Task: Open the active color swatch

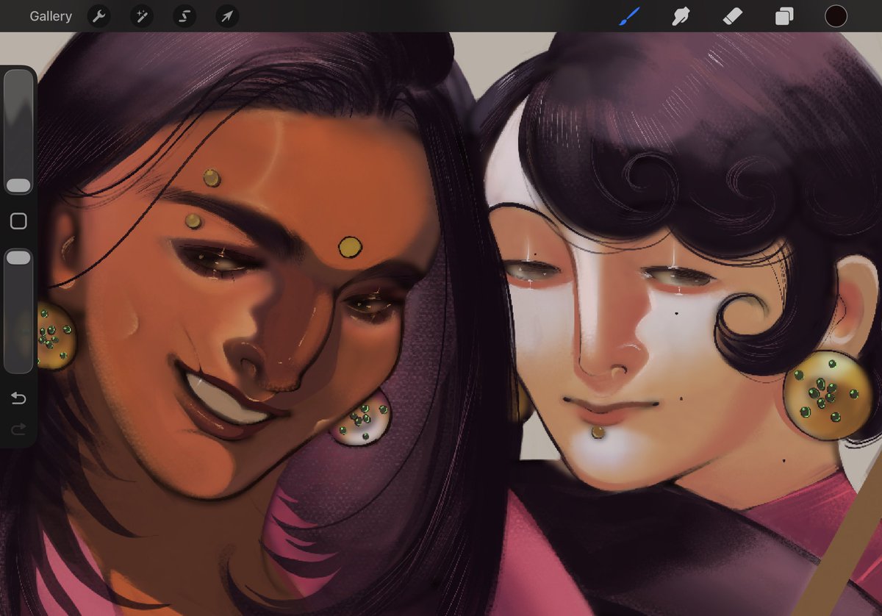Action: tap(836, 16)
